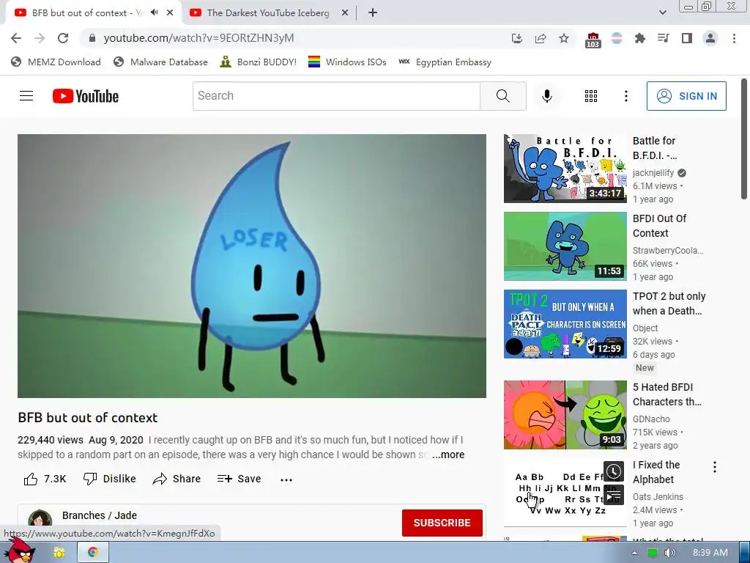
Task: Click the system tray volume icon
Action: point(669,553)
